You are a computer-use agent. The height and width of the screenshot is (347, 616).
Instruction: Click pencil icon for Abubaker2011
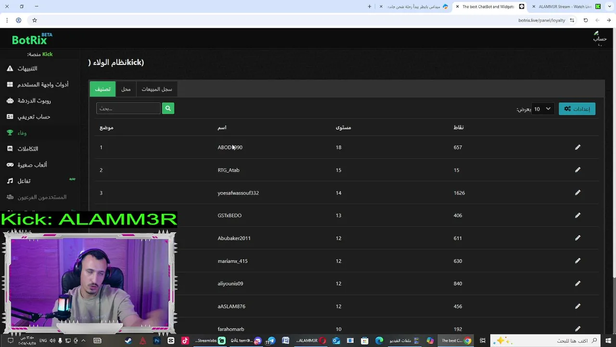click(577, 238)
